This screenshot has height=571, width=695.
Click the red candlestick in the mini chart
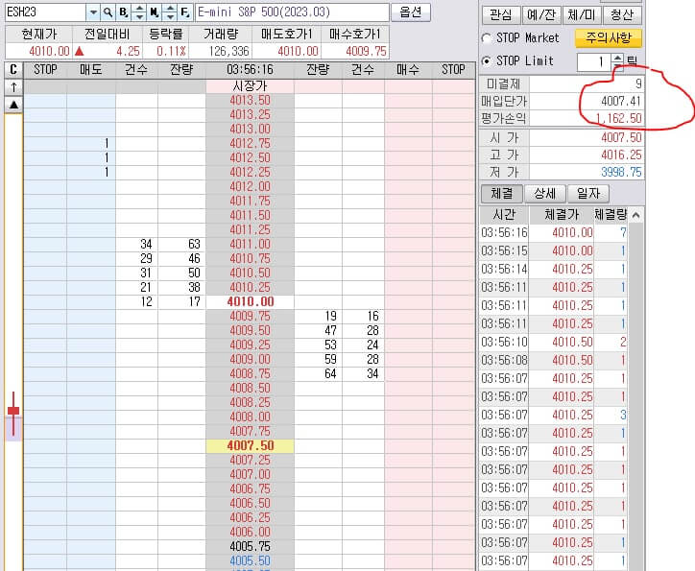pos(13,413)
